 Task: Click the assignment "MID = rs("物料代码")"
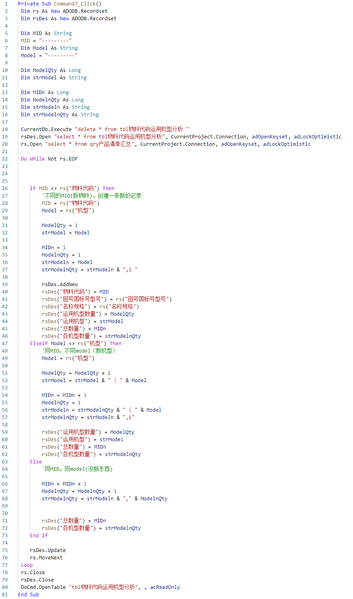[71, 203]
